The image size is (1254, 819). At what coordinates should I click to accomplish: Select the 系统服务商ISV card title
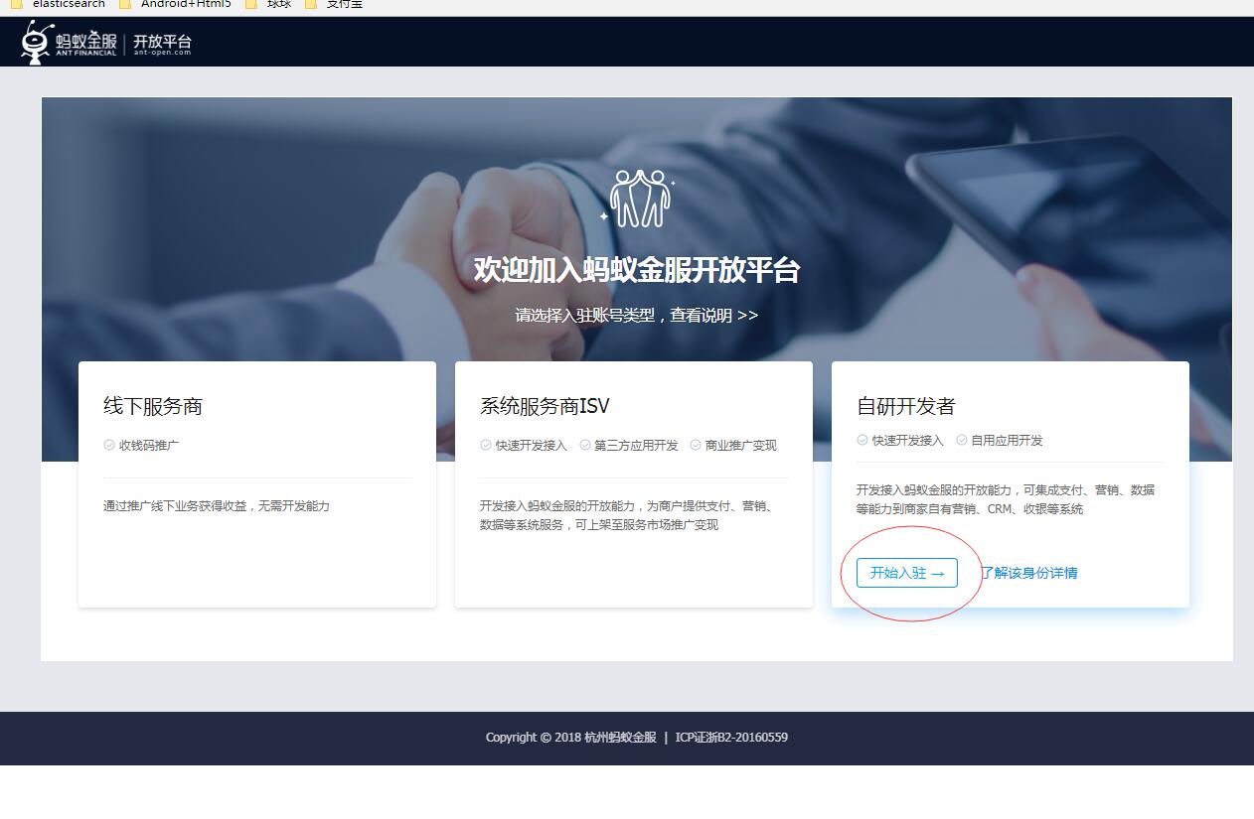coord(545,406)
